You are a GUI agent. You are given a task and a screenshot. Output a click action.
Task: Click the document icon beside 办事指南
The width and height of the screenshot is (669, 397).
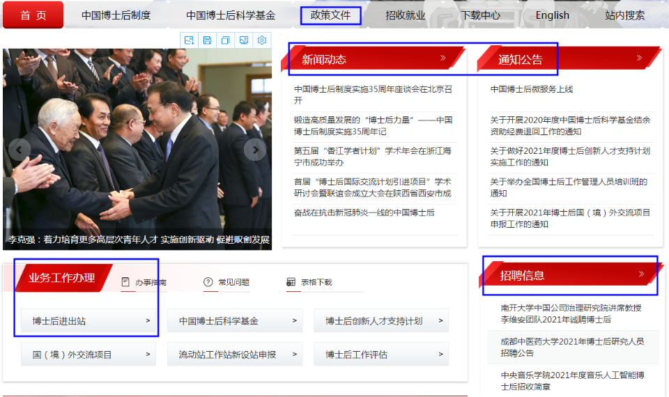(x=125, y=282)
